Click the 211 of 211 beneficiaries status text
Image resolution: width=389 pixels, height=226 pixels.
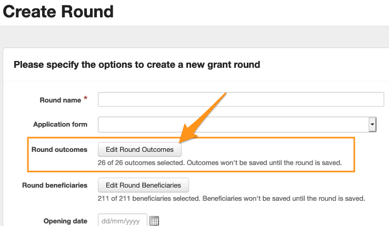pos(232,198)
